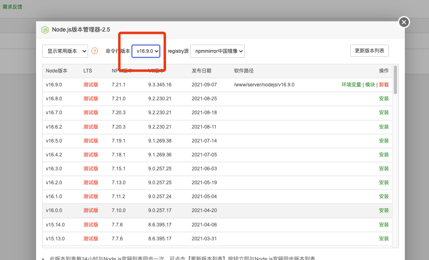This screenshot has height=260, width=429.
Task: Install Node v16.8.0
Action: click(x=384, y=99)
